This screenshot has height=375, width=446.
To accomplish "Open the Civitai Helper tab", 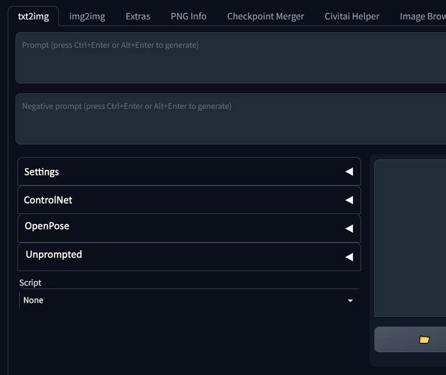I will coord(352,16).
